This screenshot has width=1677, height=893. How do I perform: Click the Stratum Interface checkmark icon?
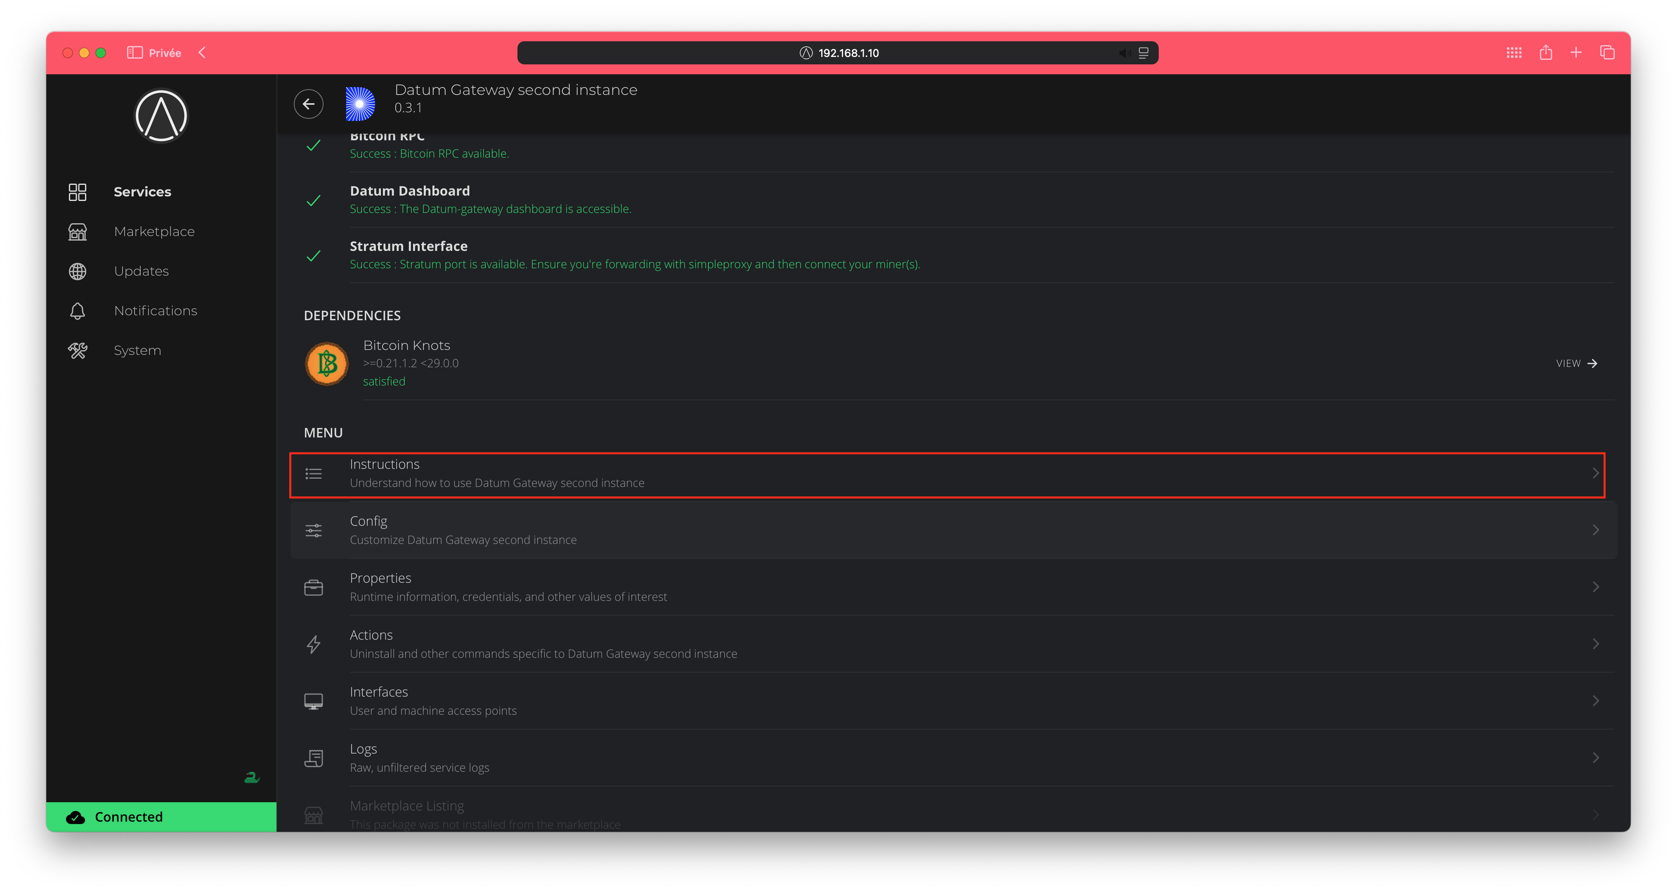tap(314, 256)
